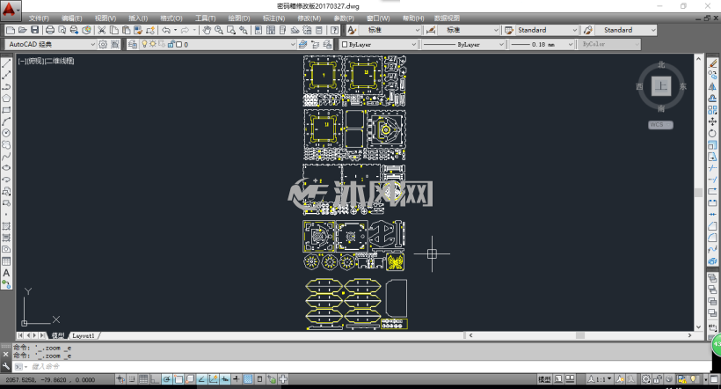Open the 修改(M) menu
The height and width of the screenshot is (389, 721).
point(309,18)
